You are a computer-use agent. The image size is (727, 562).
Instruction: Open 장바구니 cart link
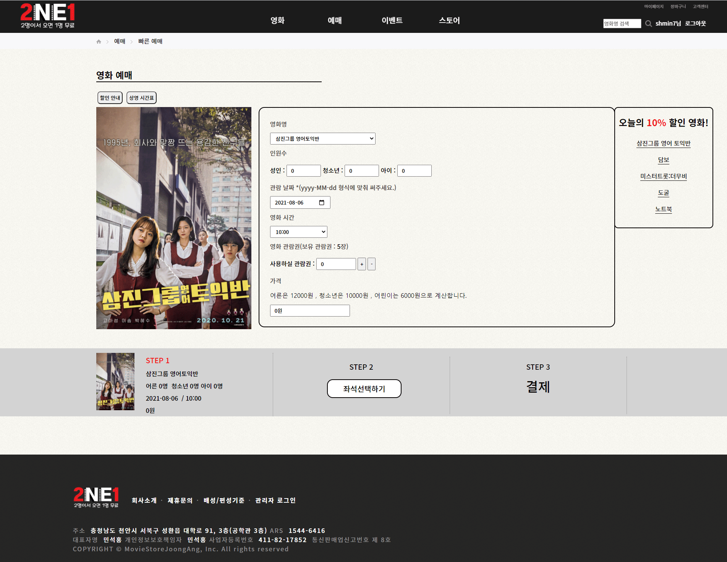tap(678, 6)
